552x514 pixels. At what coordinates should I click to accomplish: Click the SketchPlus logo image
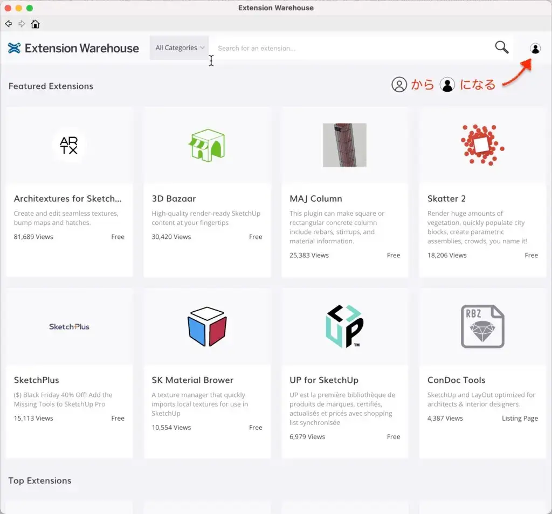click(x=69, y=327)
